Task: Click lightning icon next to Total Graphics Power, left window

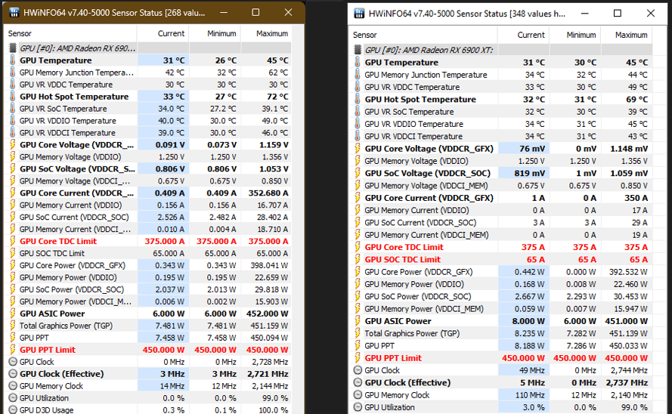Action: coord(12,326)
